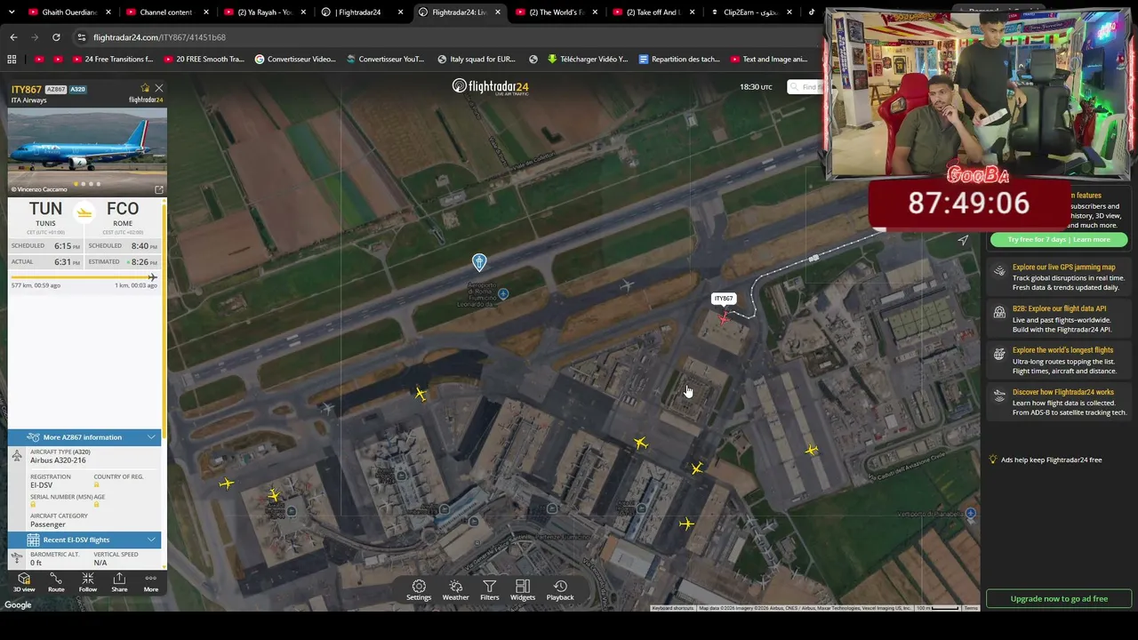Image resolution: width=1138 pixels, height=640 pixels.
Task: Click the 18:30 UTC clock
Action: [x=756, y=87]
